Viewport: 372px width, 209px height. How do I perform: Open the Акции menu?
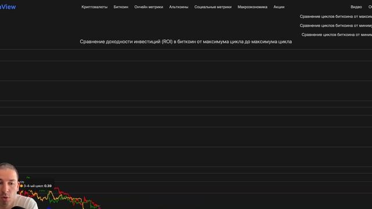click(x=279, y=7)
